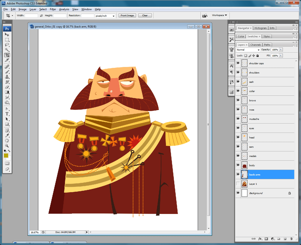
Task: Select the Type tool
Action: tap(7, 114)
